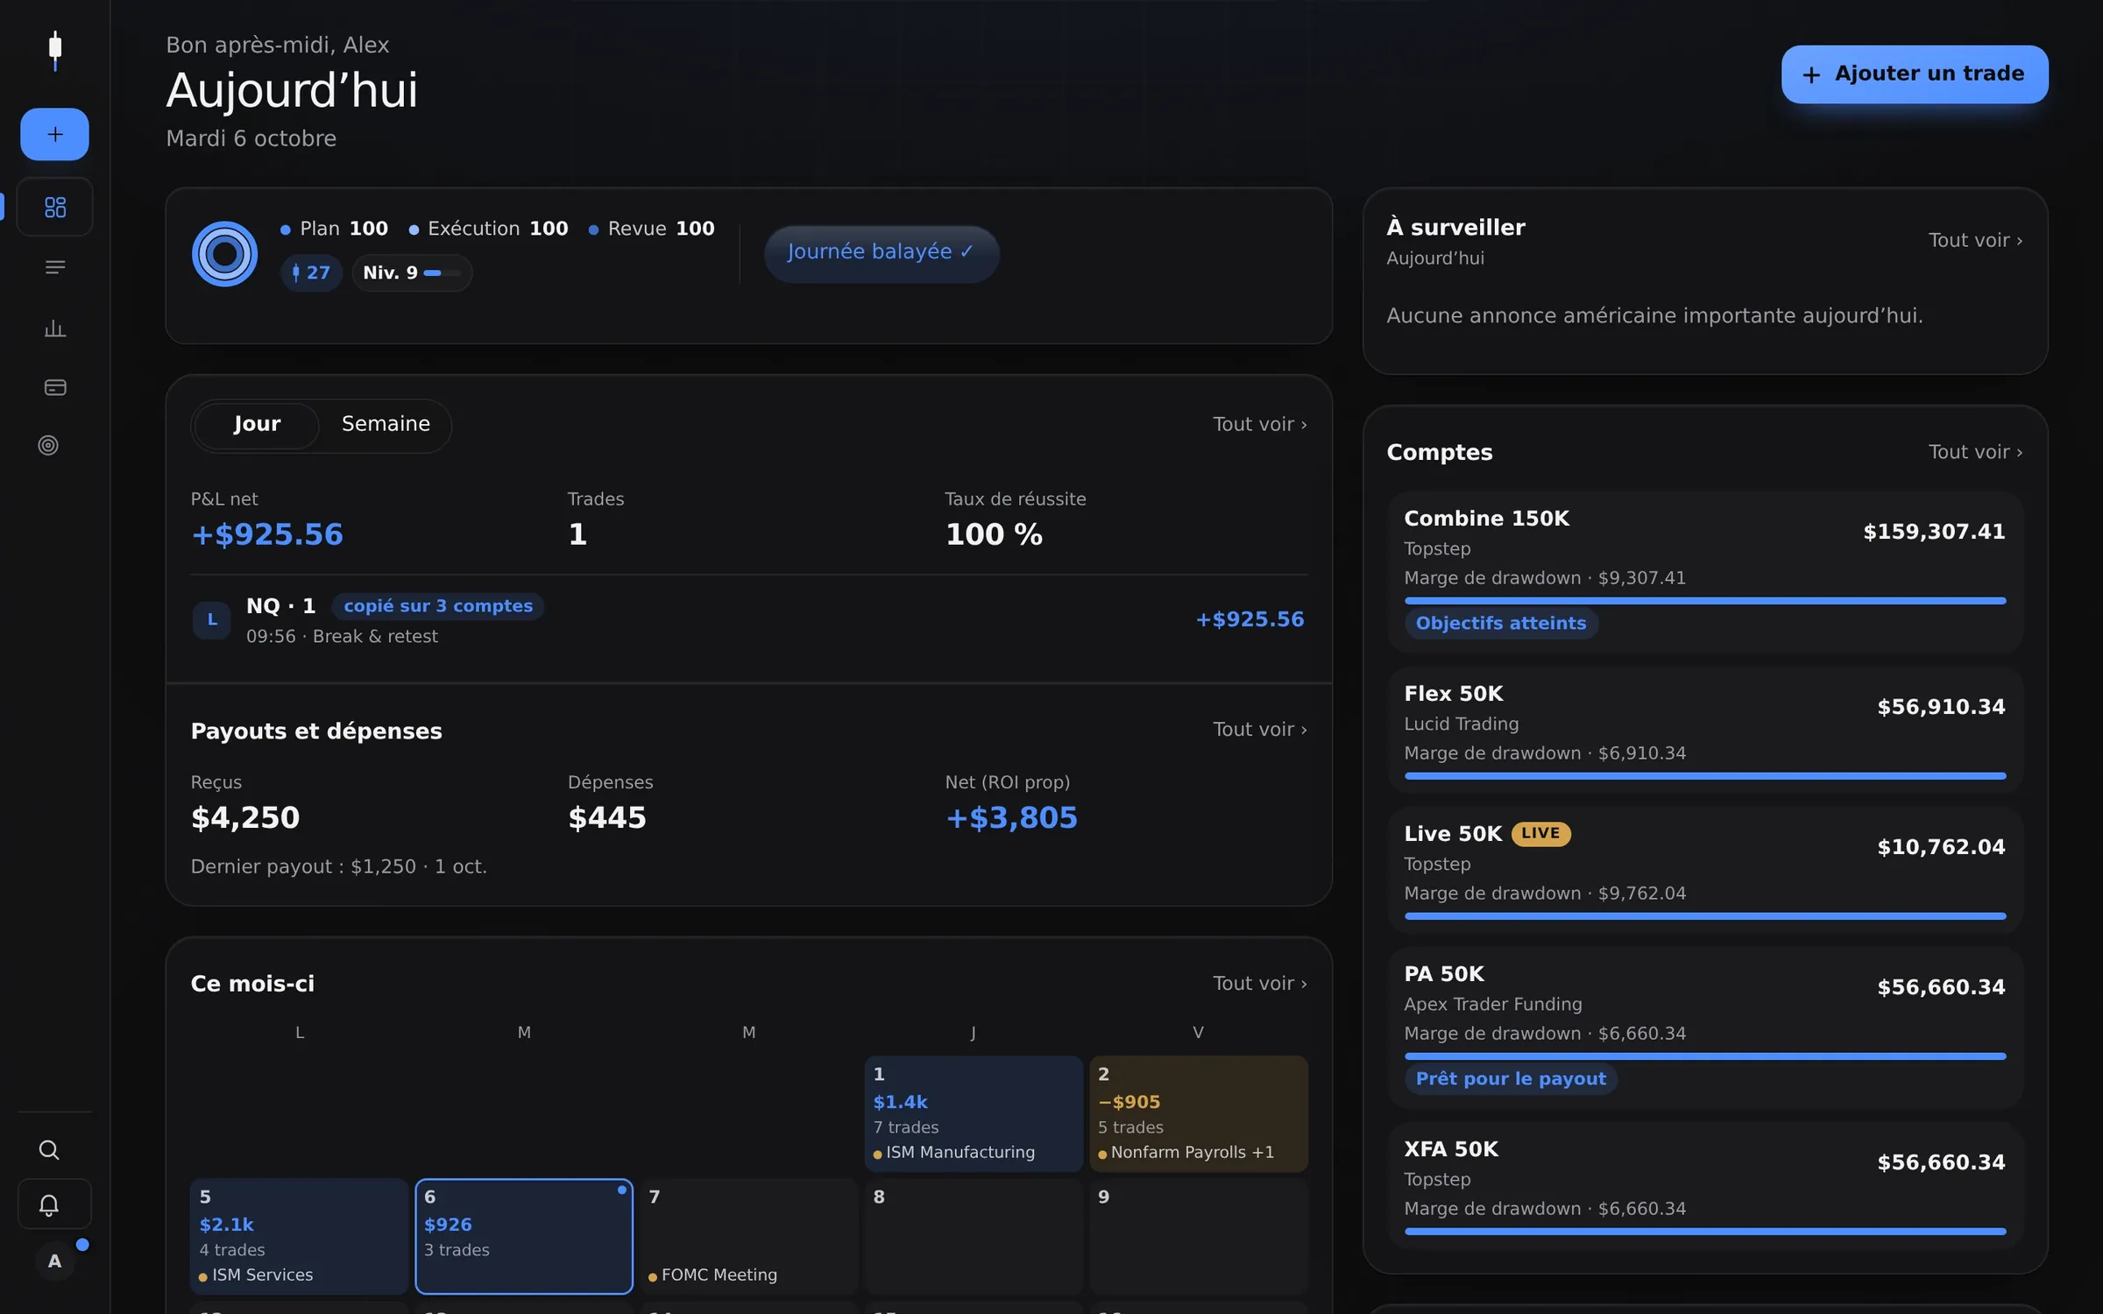
Task: Click the Niv. 9 level progress bar
Action: (x=443, y=273)
